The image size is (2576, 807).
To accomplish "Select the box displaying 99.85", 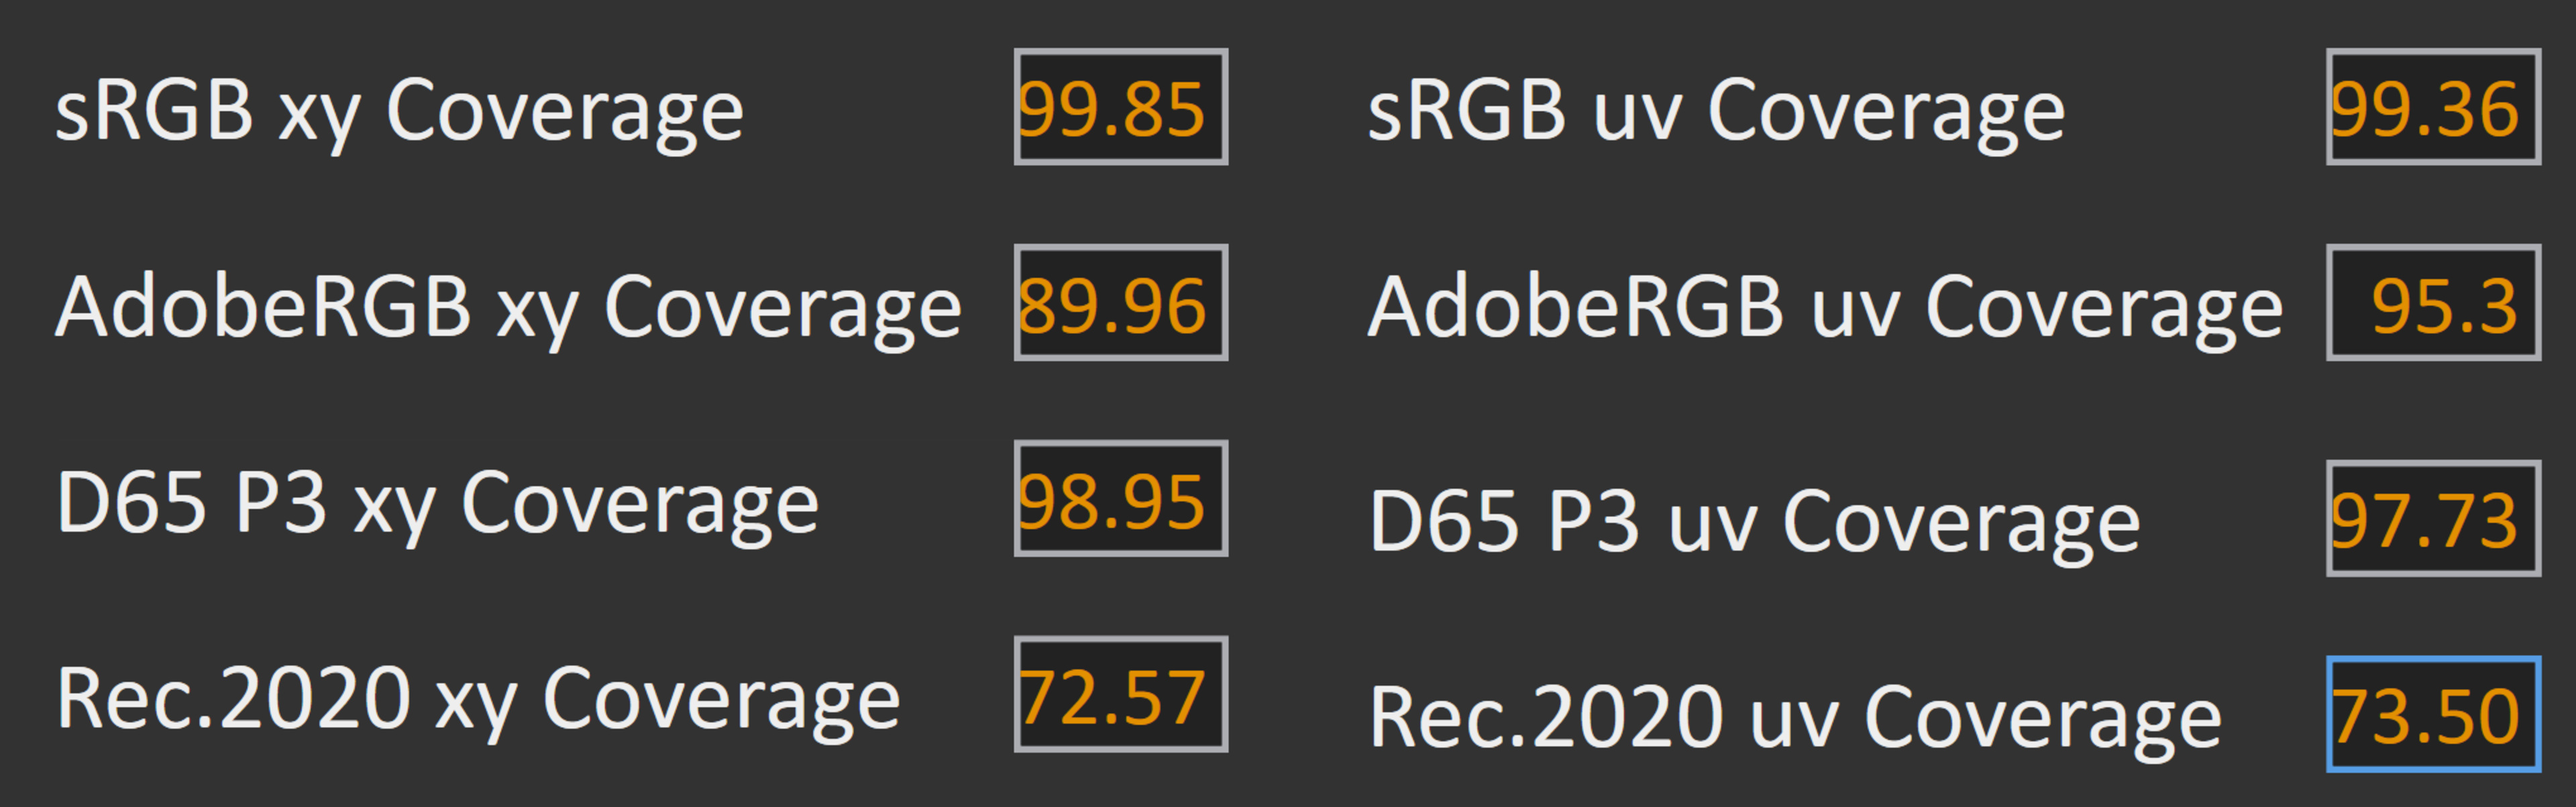I will (1120, 107).
